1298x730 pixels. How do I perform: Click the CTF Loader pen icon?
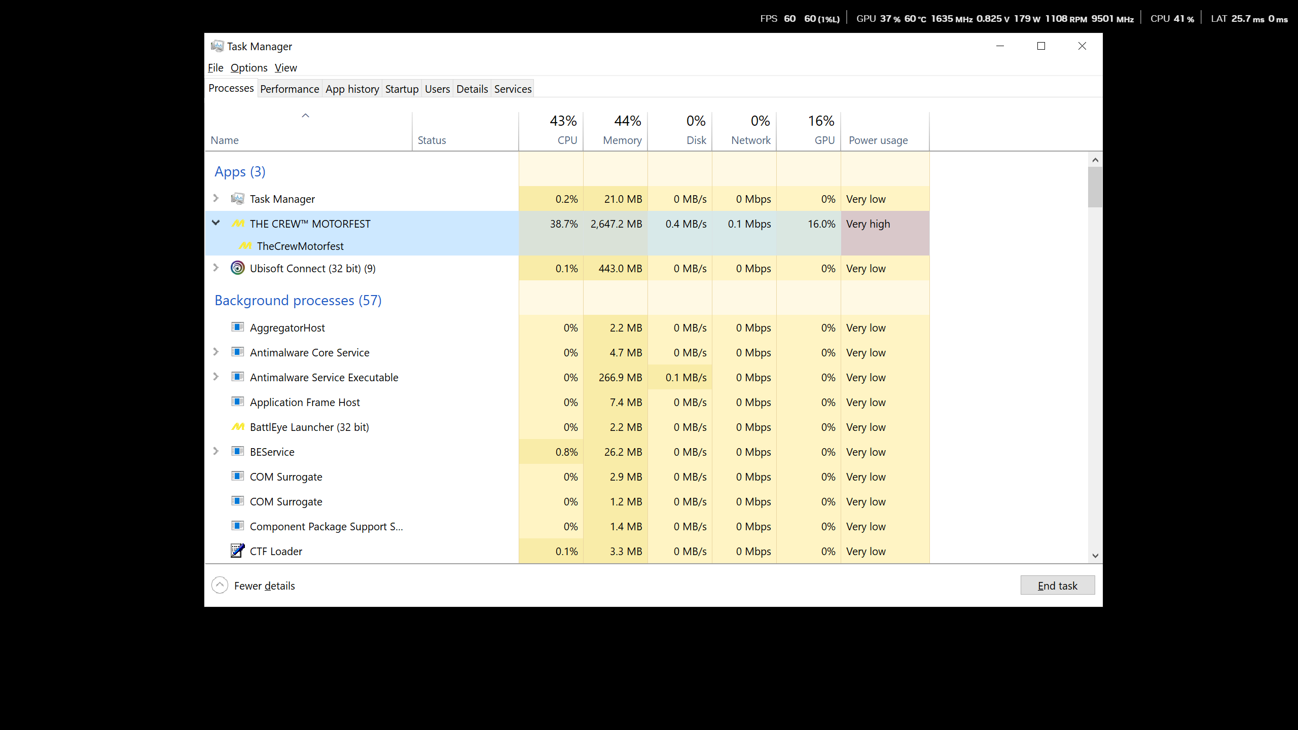[237, 551]
